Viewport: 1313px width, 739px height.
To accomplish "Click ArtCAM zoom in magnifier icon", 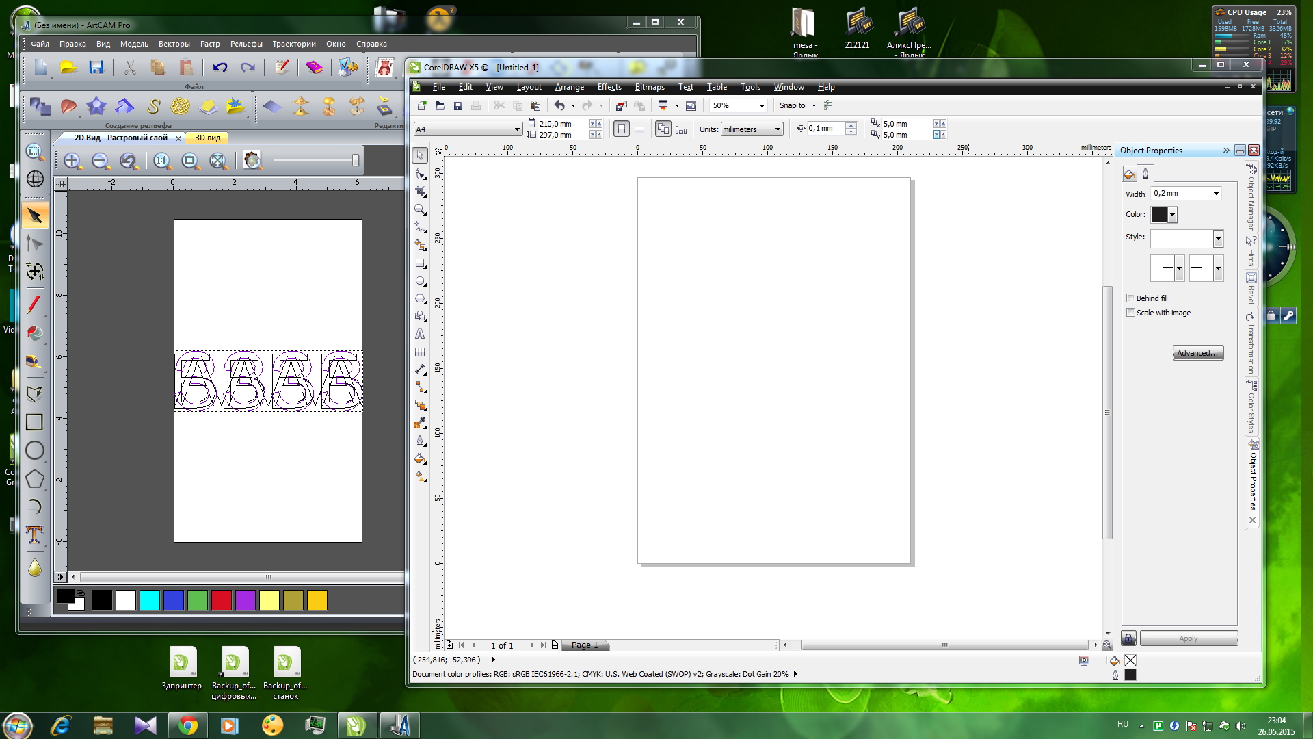I will click(x=72, y=161).
